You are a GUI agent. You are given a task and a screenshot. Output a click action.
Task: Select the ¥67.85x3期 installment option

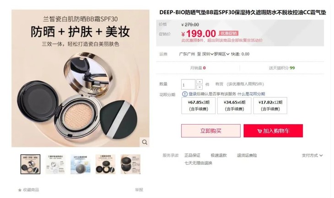pos(199,105)
